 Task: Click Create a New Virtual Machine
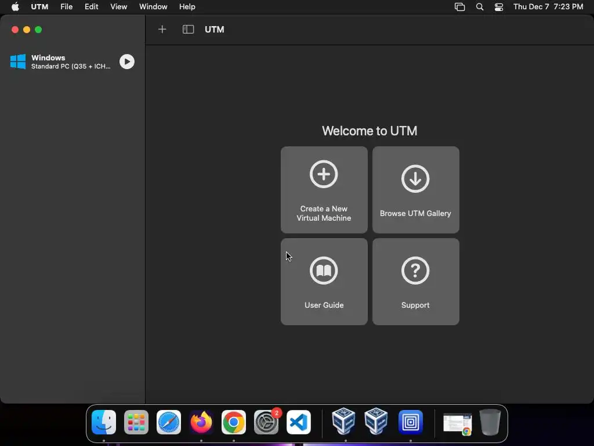[324, 190]
